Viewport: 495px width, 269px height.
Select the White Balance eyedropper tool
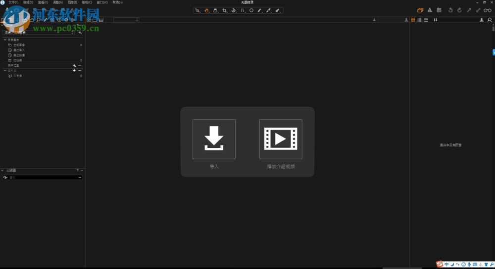coord(269,10)
